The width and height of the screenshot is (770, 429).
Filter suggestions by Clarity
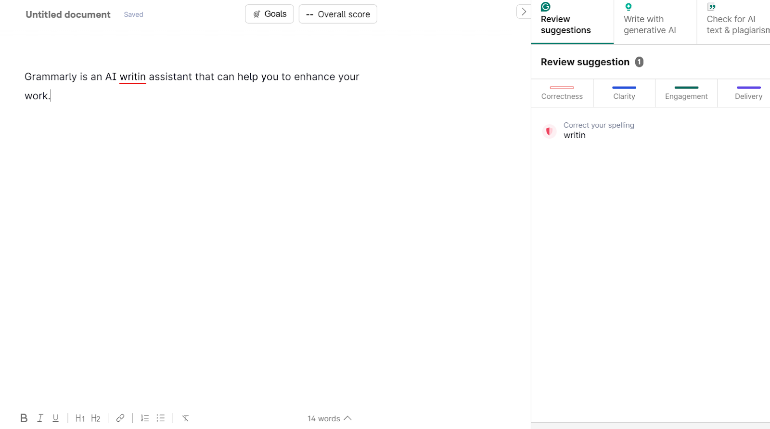(624, 93)
